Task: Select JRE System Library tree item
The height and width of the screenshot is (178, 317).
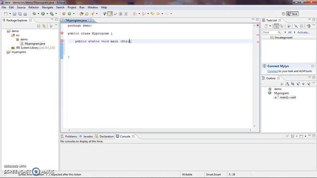Action: [33, 48]
